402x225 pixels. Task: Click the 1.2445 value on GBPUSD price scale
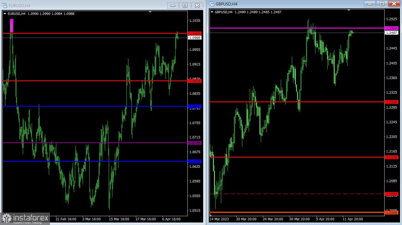(x=391, y=48)
